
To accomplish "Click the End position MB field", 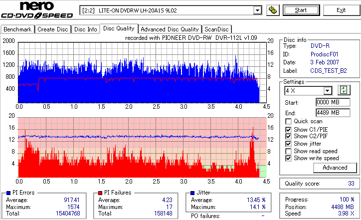I will (x=333, y=113).
